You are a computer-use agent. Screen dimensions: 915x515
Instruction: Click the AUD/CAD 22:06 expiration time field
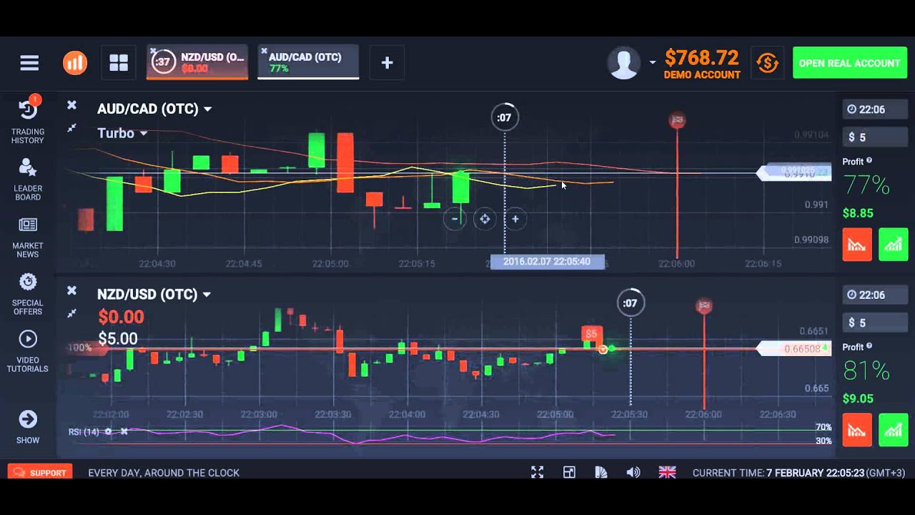point(875,109)
